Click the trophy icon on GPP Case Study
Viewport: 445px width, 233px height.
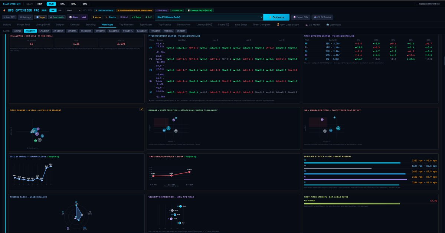tap(278, 24)
